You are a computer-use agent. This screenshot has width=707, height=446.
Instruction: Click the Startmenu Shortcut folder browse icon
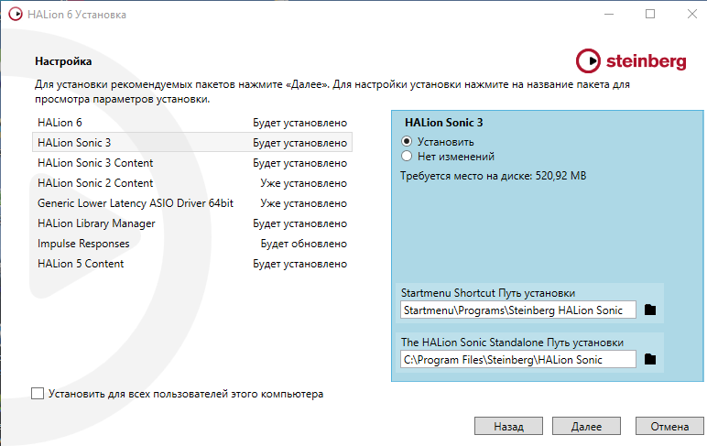point(650,310)
